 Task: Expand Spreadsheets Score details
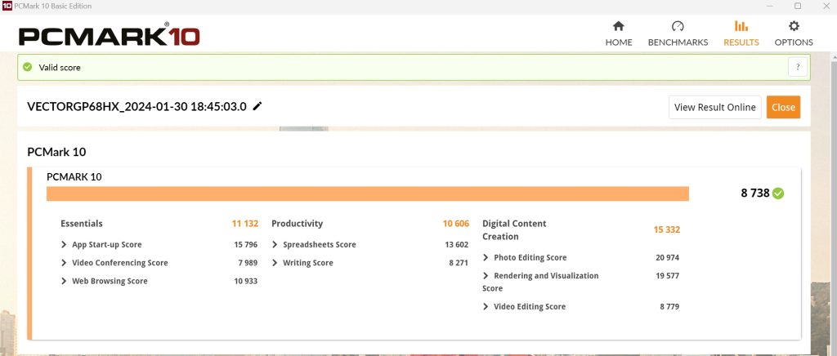click(x=275, y=245)
